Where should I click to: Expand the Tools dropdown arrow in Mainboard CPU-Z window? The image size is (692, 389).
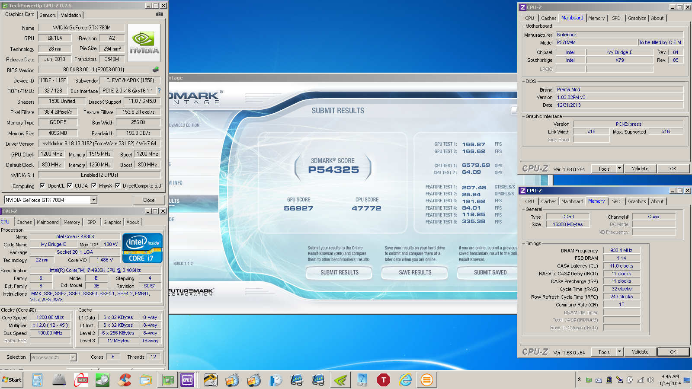pos(619,169)
